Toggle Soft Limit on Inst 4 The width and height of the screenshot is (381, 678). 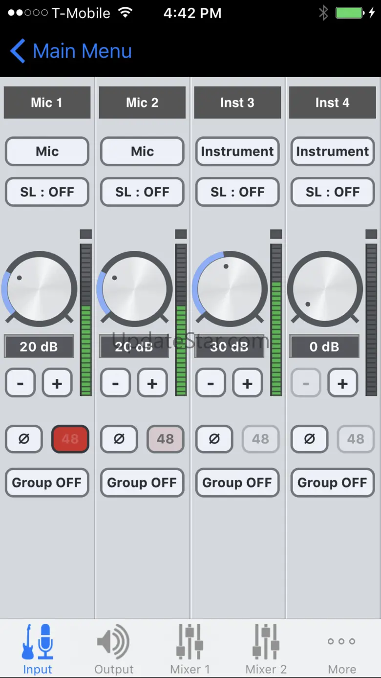click(332, 192)
